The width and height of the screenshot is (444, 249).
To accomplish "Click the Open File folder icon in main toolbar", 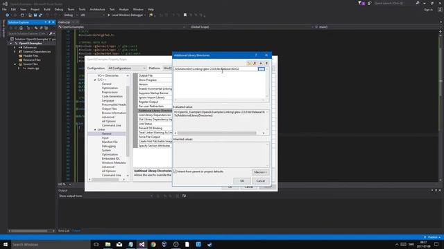I will [30, 15].
